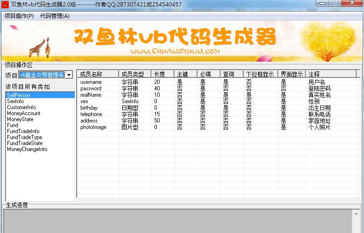Screen dimensions: 364x233
Task: Open the 项目操作(P) menu
Action: pyautogui.click(x=19, y=16)
